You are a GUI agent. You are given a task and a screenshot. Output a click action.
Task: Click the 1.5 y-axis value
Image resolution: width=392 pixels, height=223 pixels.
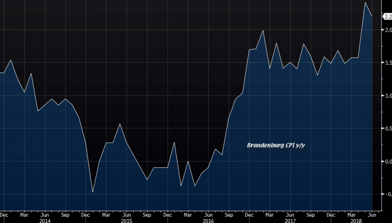[388, 63]
